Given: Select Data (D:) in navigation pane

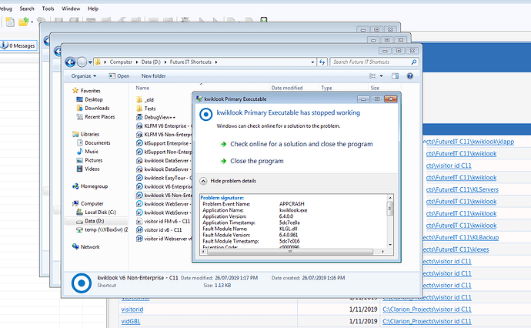Looking at the screenshot, I should point(94,221).
